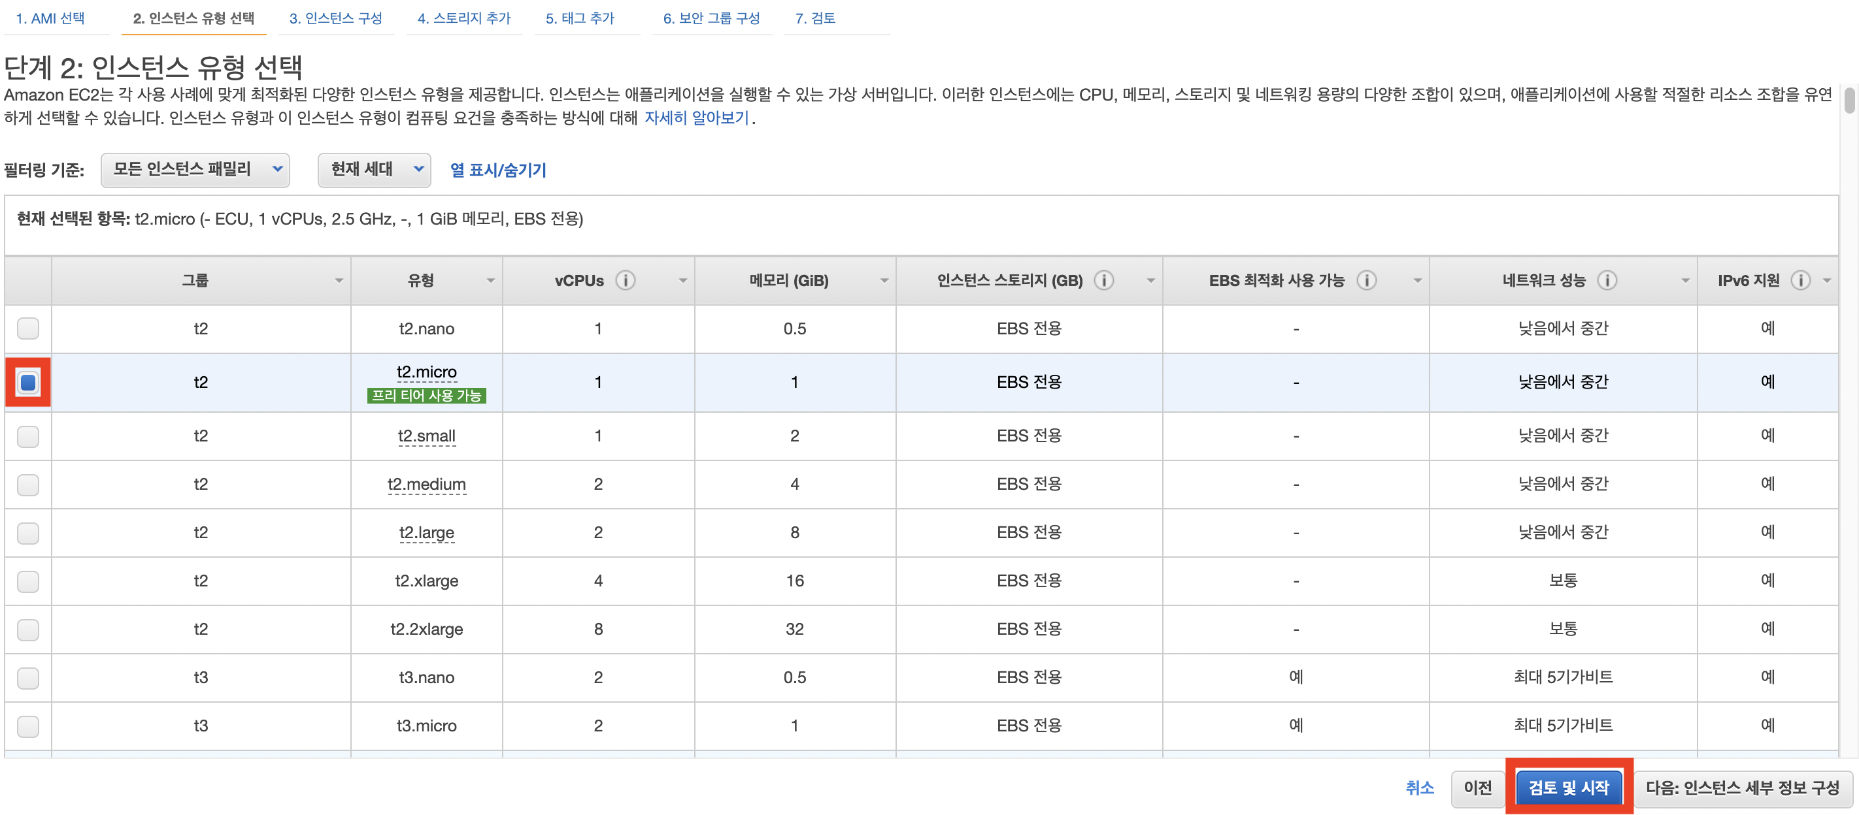Click sort arrow in 그룹 column header
Image resolution: width=1859 pixels, height=815 pixels.
click(339, 281)
